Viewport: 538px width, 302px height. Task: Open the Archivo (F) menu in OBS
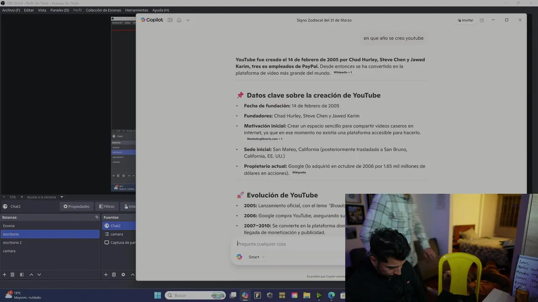[x=11, y=10]
